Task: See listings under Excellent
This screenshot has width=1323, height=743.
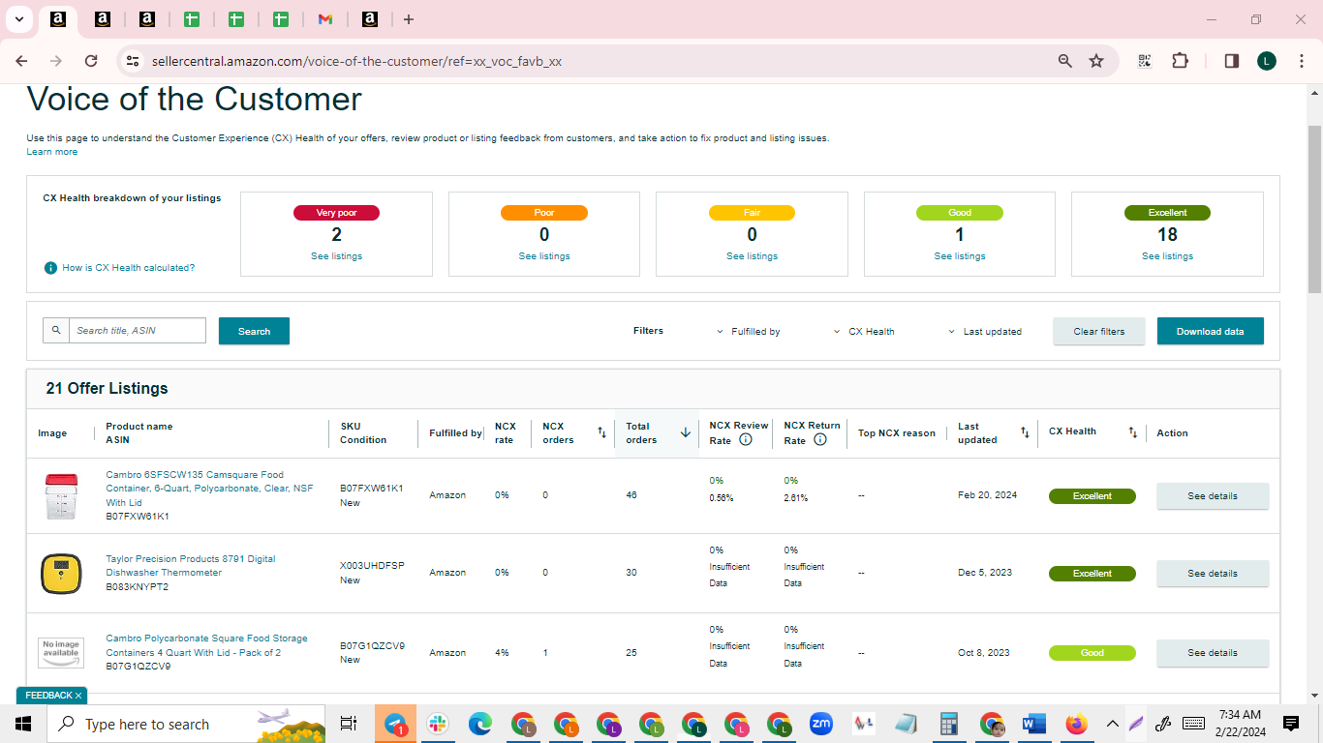Action: pos(1167,256)
